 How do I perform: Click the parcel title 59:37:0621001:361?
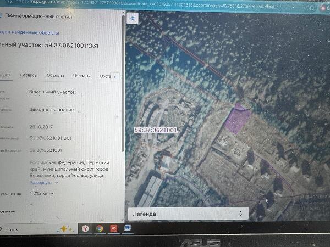71,46
